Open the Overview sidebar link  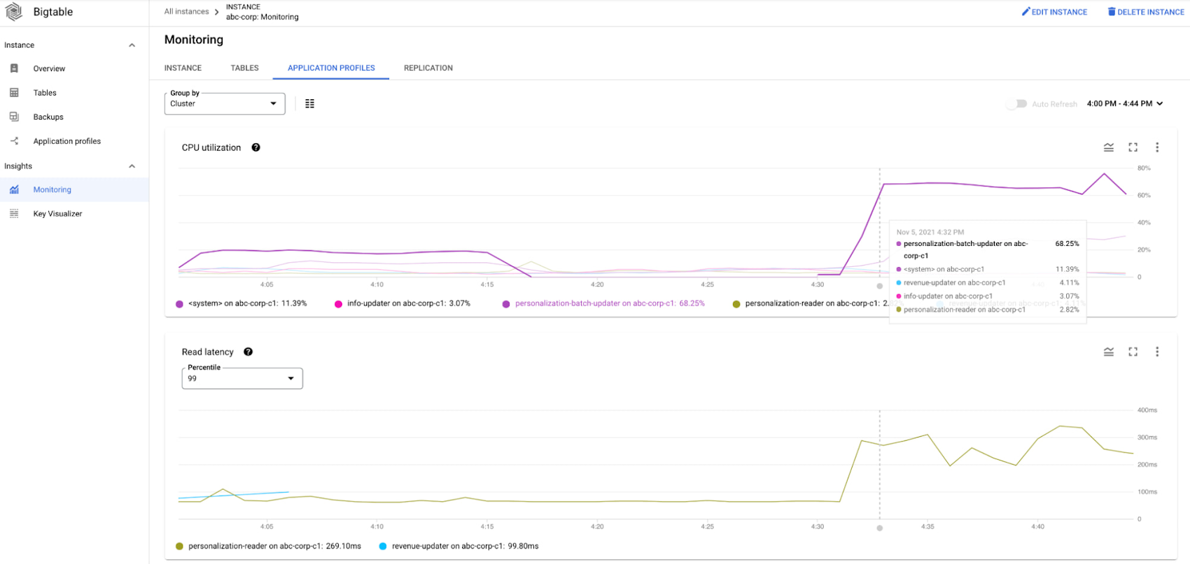click(49, 68)
